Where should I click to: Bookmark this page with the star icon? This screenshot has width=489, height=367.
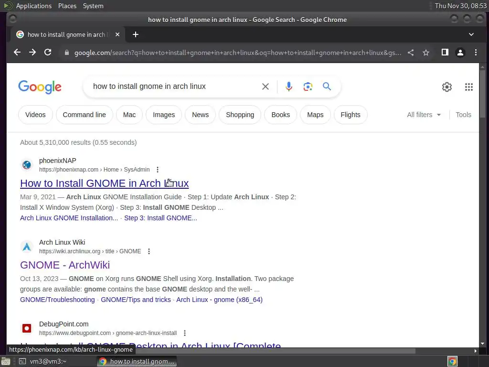point(426,53)
